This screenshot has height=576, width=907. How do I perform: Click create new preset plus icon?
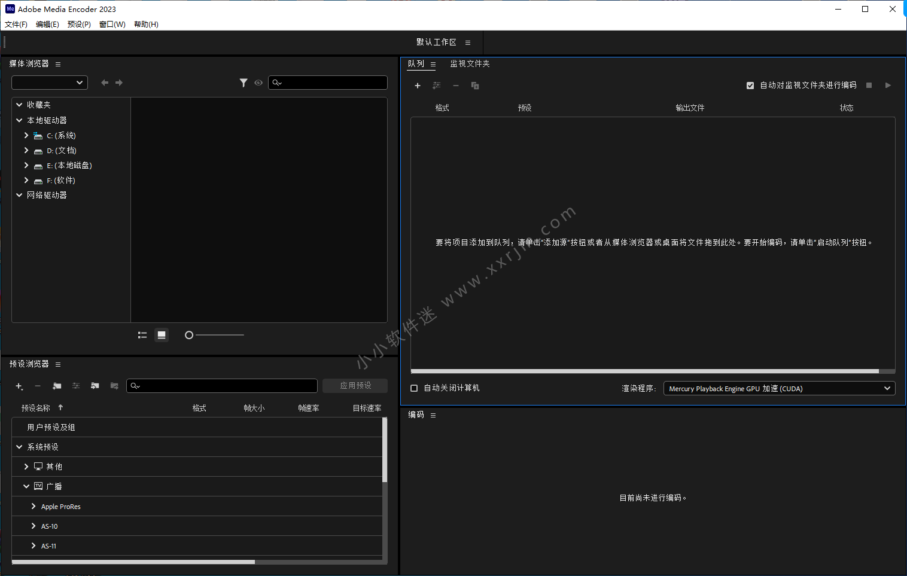pos(19,386)
